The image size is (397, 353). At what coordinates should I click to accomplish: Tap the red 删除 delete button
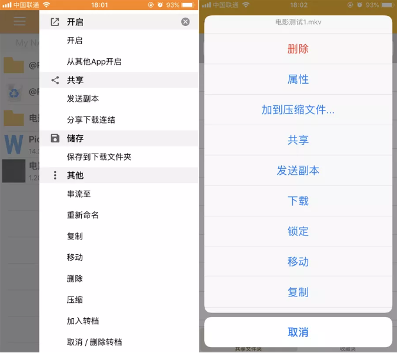click(x=298, y=49)
